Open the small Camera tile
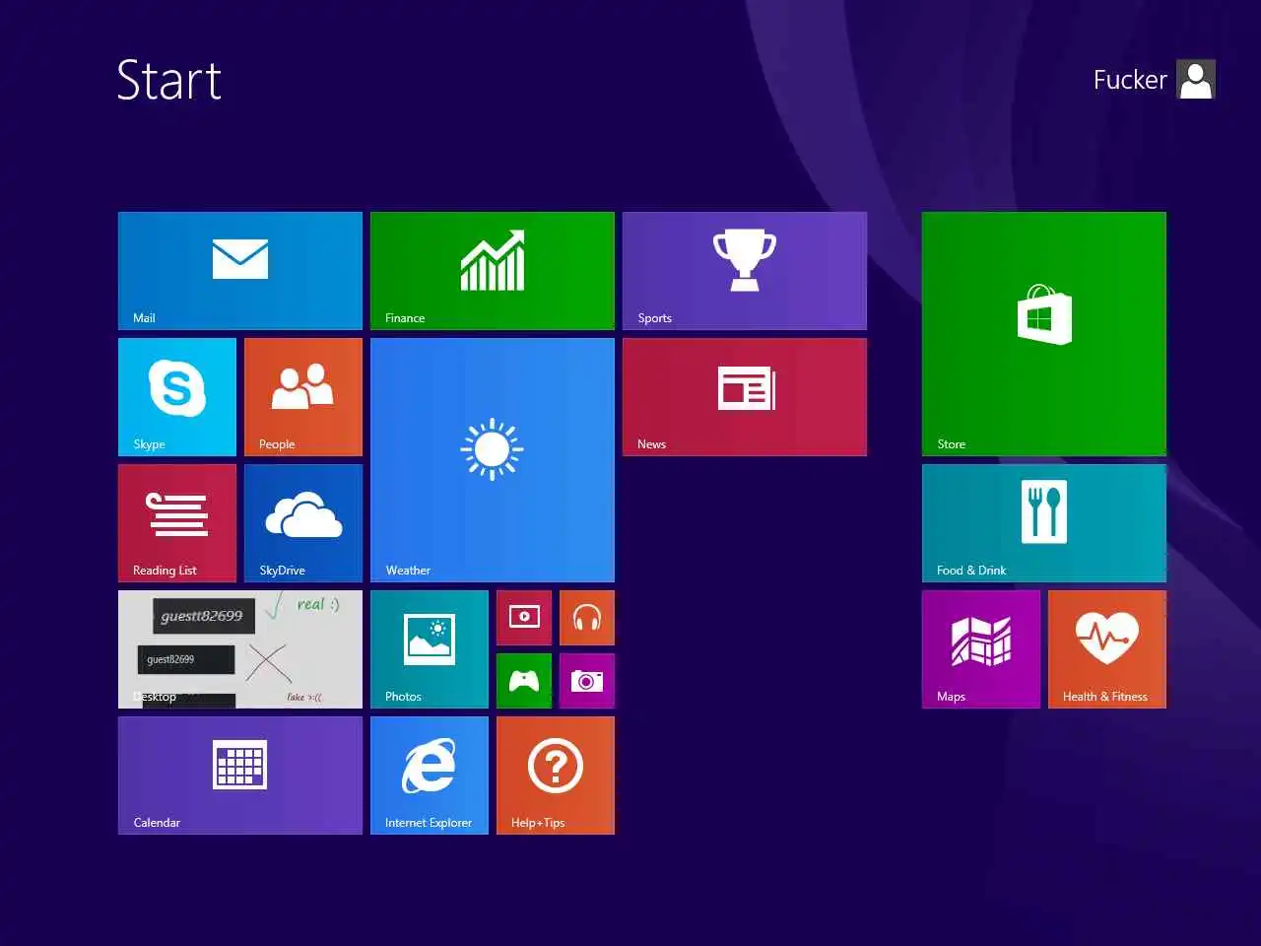This screenshot has height=946, width=1261. 587,681
